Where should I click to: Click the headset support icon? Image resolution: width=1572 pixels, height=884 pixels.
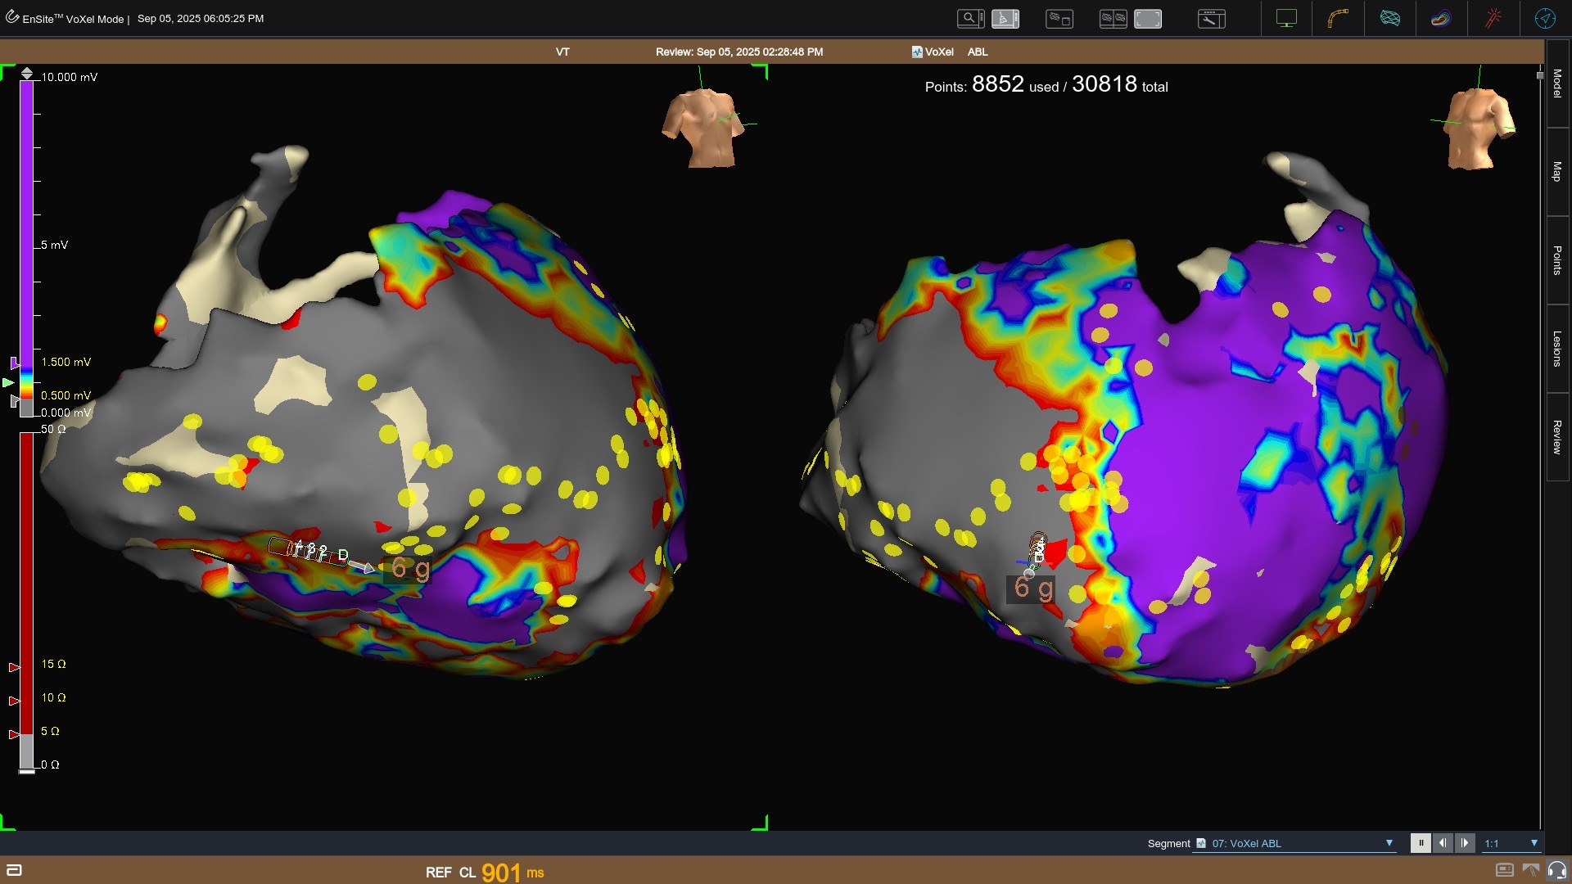[x=1556, y=870]
